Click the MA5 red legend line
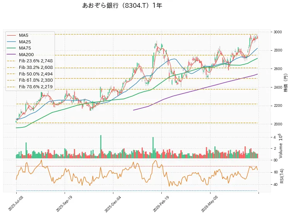The height and width of the screenshot is (216, 291). [11, 35]
